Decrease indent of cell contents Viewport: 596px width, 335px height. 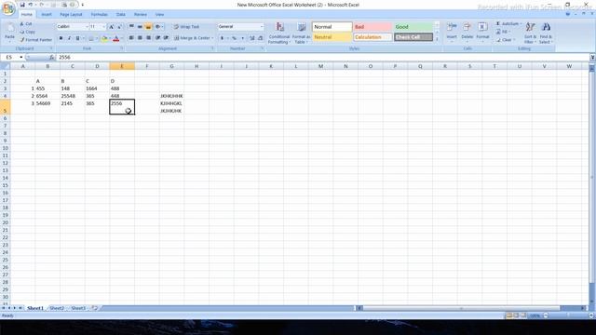pyautogui.click(x=157, y=38)
